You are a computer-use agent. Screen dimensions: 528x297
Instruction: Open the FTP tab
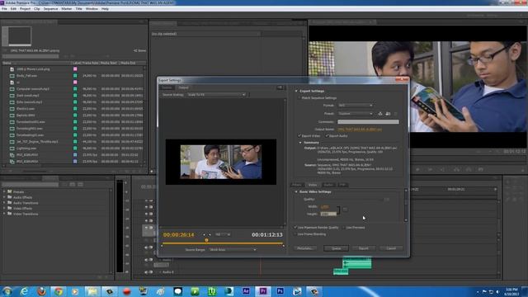pyautogui.click(x=342, y=185)
